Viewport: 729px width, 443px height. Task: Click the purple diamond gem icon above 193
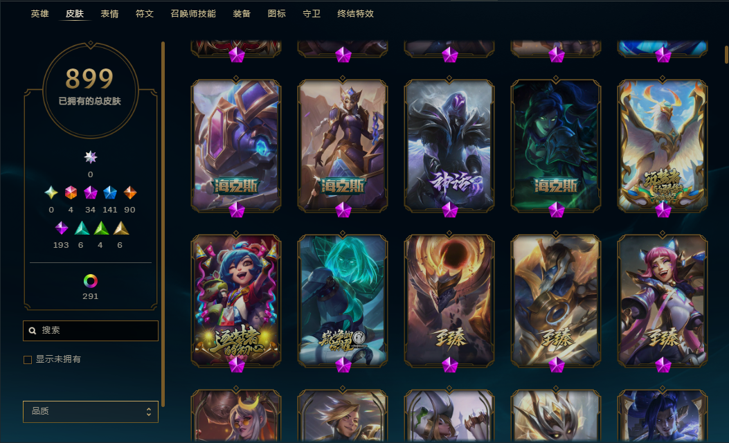pyautogui.click(x=62, y=228)
